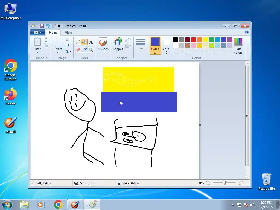The image size is (280, 210).
Task: Click the vertical scrollbar down arrow
Action: 247,177
